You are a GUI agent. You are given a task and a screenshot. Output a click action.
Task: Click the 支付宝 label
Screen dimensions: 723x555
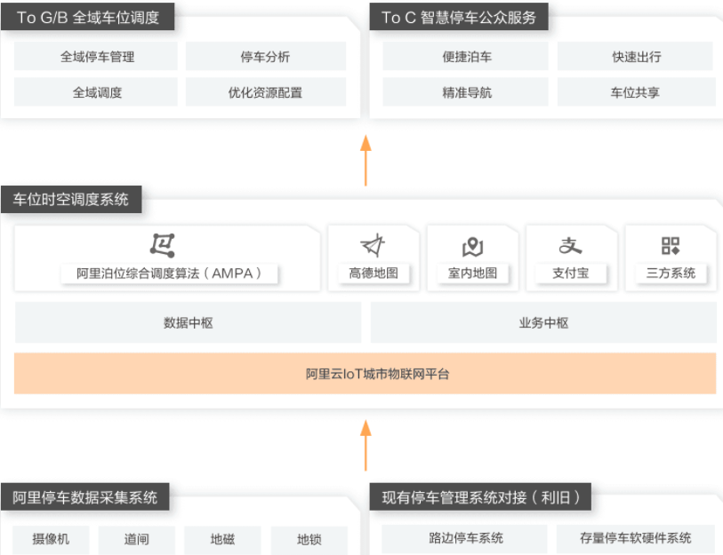coord(570,274)
